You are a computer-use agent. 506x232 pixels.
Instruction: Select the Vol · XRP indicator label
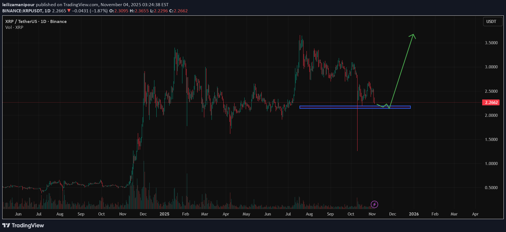coord(14,27)
